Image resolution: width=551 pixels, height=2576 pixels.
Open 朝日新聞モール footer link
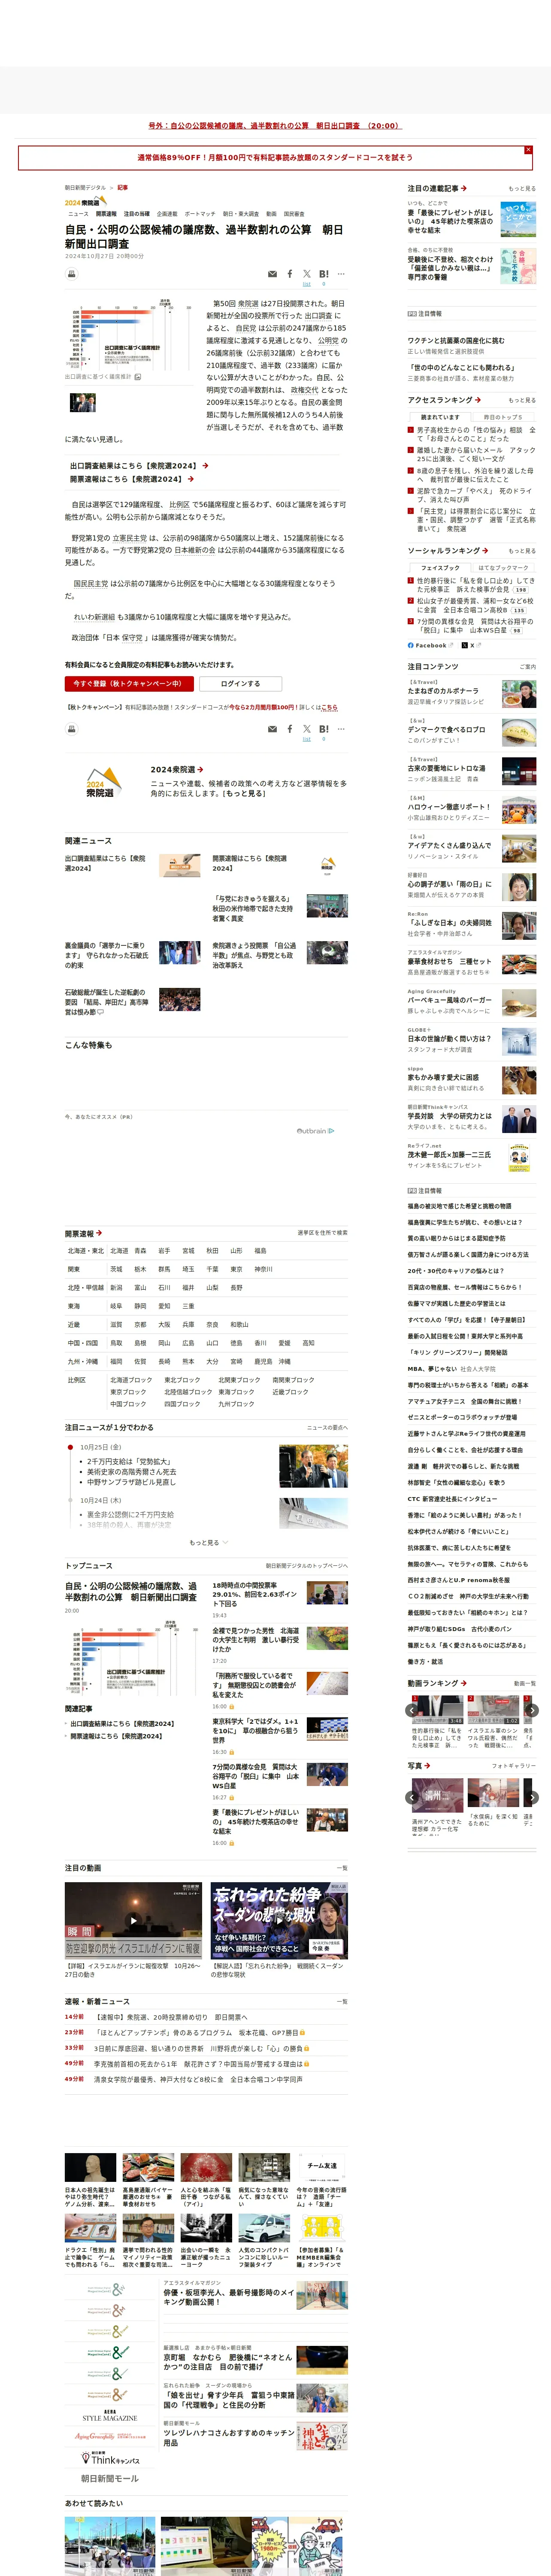click(110, 2478)
